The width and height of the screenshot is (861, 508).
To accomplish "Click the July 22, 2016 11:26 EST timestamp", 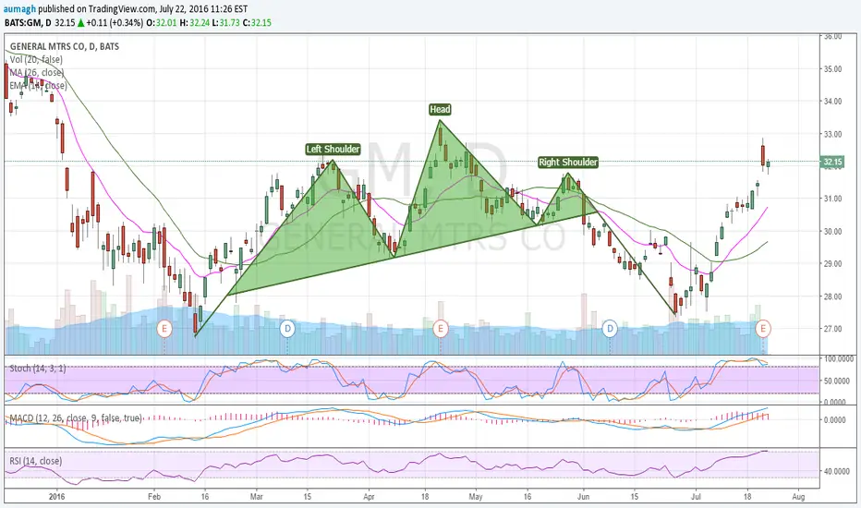I will [204, 9].
